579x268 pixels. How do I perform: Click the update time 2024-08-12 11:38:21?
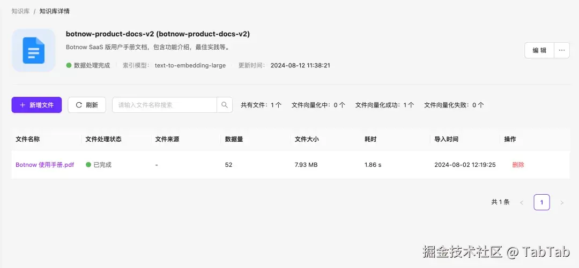click(x=300, y=65)
